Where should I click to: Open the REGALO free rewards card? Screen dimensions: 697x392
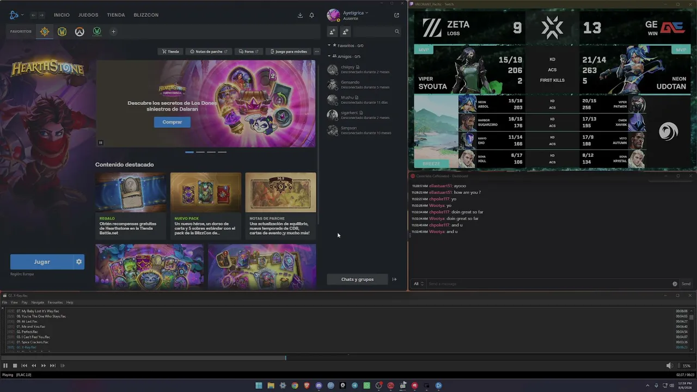click(131, 206)
